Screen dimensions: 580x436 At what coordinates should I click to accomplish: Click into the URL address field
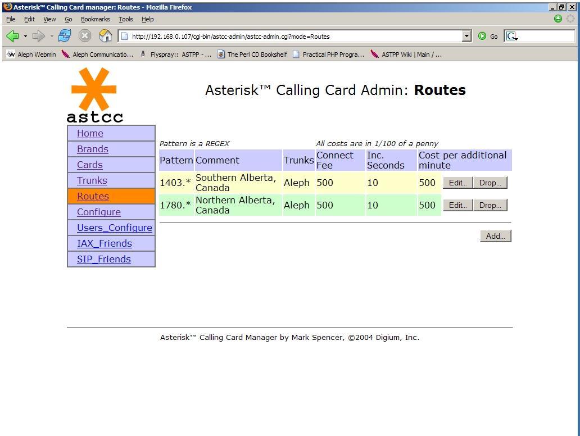292,36
